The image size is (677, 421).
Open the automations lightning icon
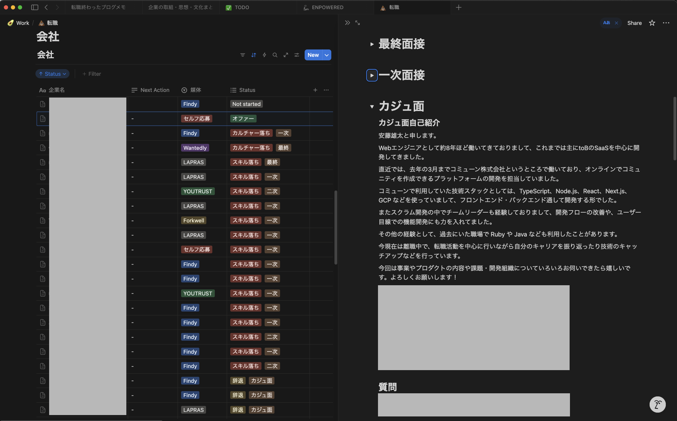(x=264, y=55)
